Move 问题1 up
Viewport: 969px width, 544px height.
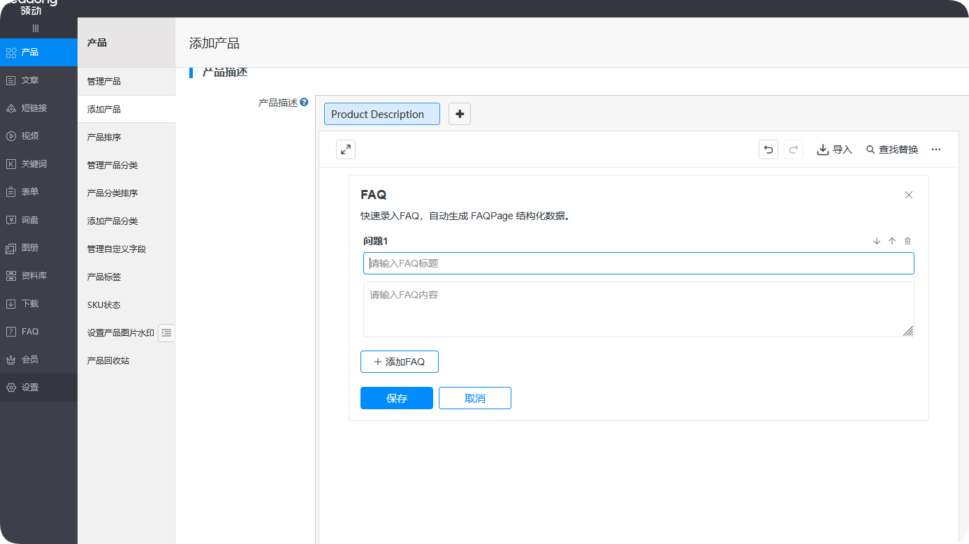click(x=892, y=241)
